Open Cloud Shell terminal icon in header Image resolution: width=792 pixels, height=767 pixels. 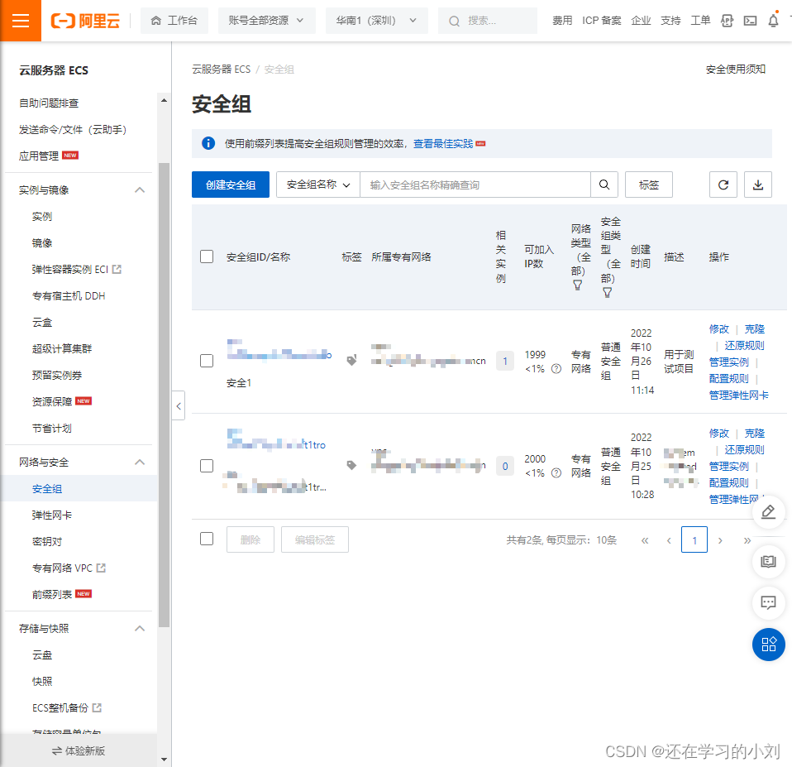750,21
